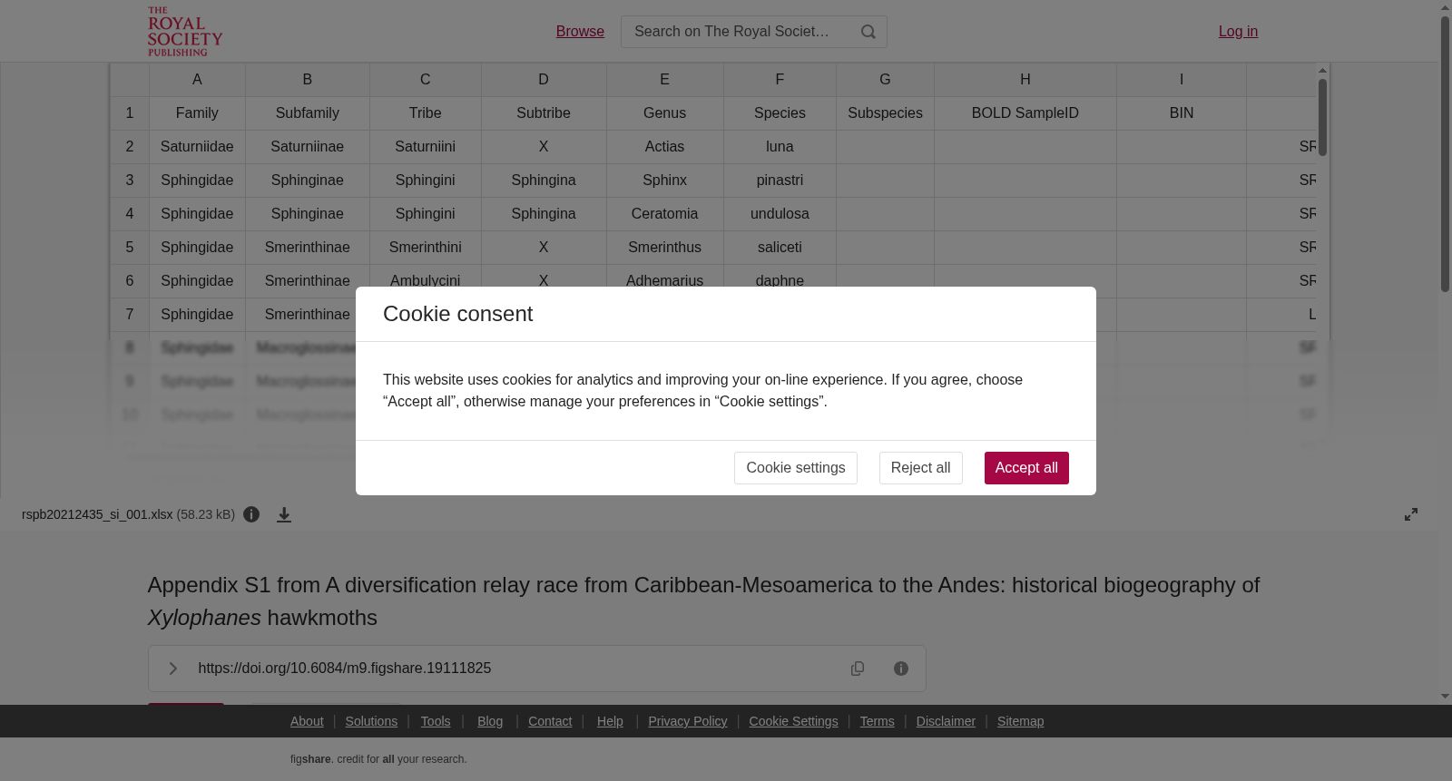Viewport: 1452px width, 781px height.
Task: Open the Help footer link
Action: 610,721
